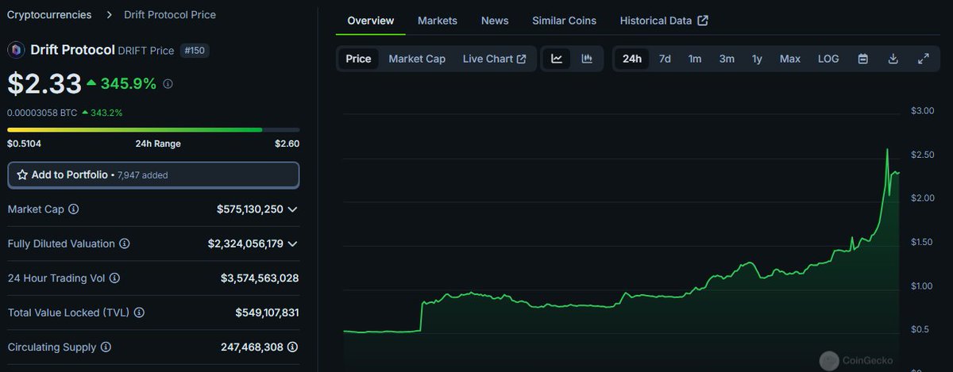The width and height of the screenshot is (953, 372).
Task: Click the 24h Range progress bar
Action: click(153, 129)
